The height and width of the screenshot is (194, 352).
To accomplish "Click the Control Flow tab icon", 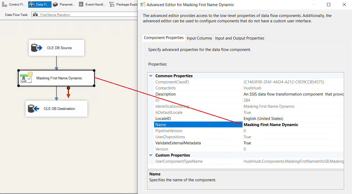I will (5, 5).
